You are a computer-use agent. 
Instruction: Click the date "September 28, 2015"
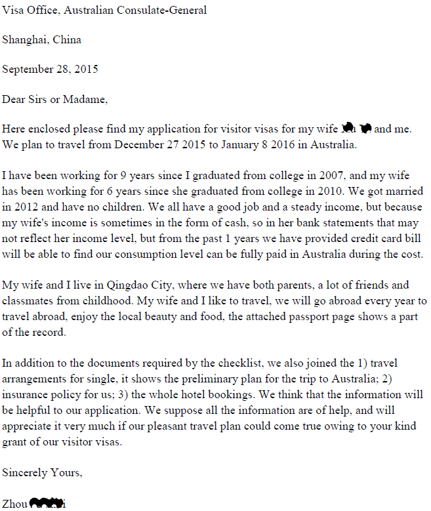click(51, 70)
